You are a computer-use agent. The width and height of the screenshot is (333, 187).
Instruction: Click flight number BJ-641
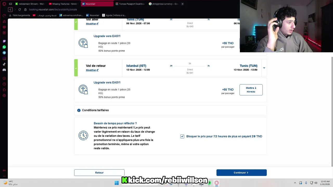[x=190, y=73]
